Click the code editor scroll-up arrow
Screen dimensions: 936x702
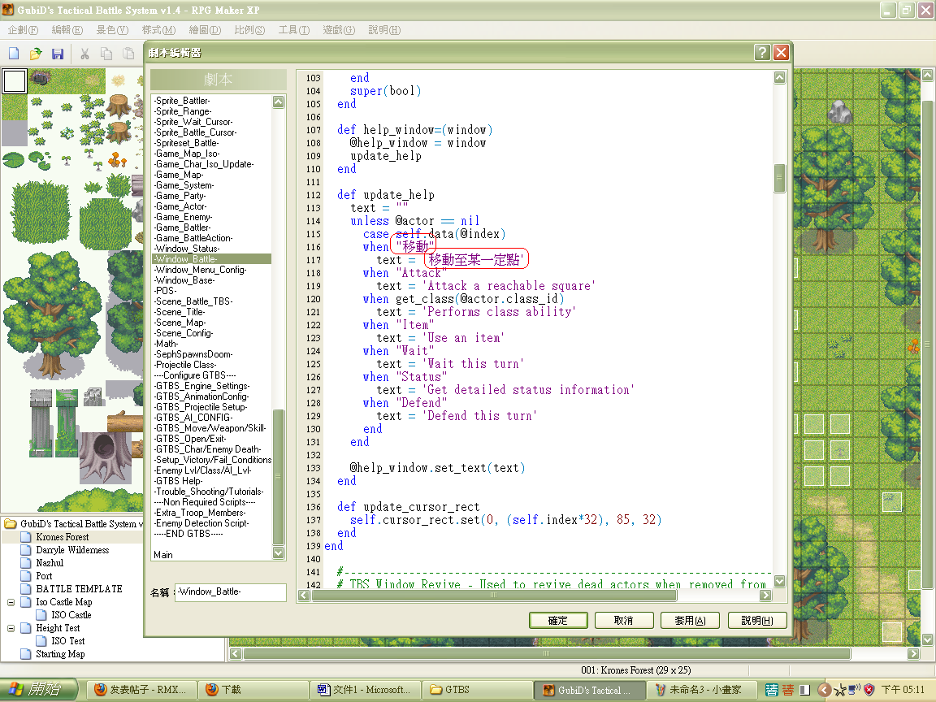(780, 78)
